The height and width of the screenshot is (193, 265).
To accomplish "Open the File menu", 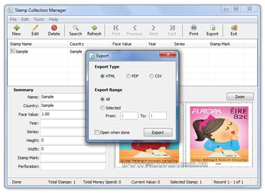I will tap(13, 20).
